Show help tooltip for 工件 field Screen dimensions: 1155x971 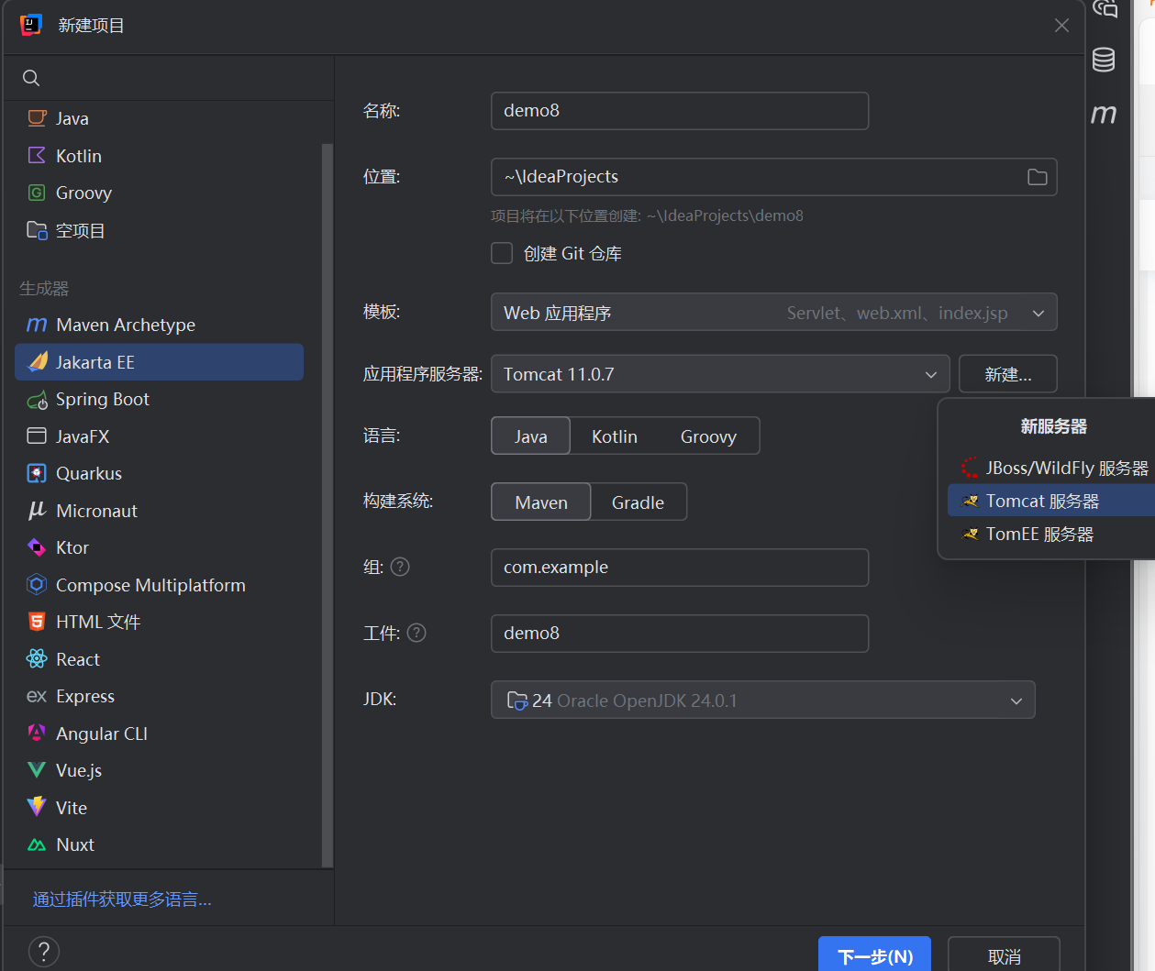[x=416, y=633]
